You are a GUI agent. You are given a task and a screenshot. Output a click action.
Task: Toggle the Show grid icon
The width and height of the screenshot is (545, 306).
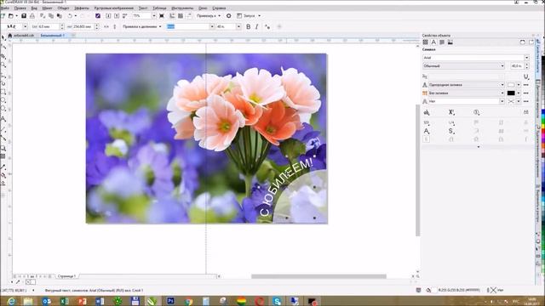(x=181, y=16)
